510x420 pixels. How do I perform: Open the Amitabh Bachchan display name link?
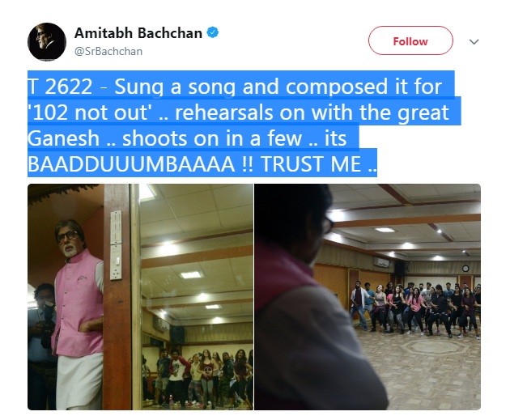point(138,33)
